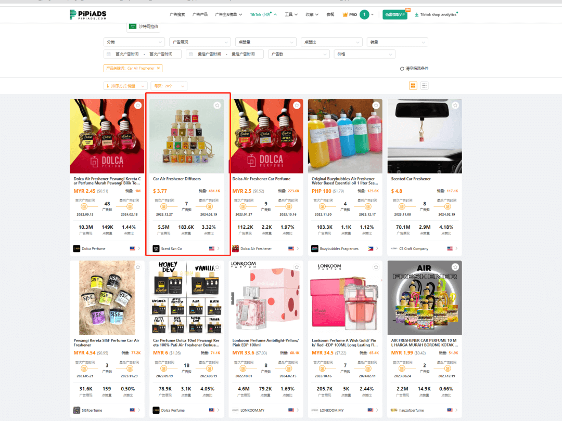Viewport: 562px width, 421px height.
Task: Expand the 分类 category dropdown
Action: tap(134, 42)
